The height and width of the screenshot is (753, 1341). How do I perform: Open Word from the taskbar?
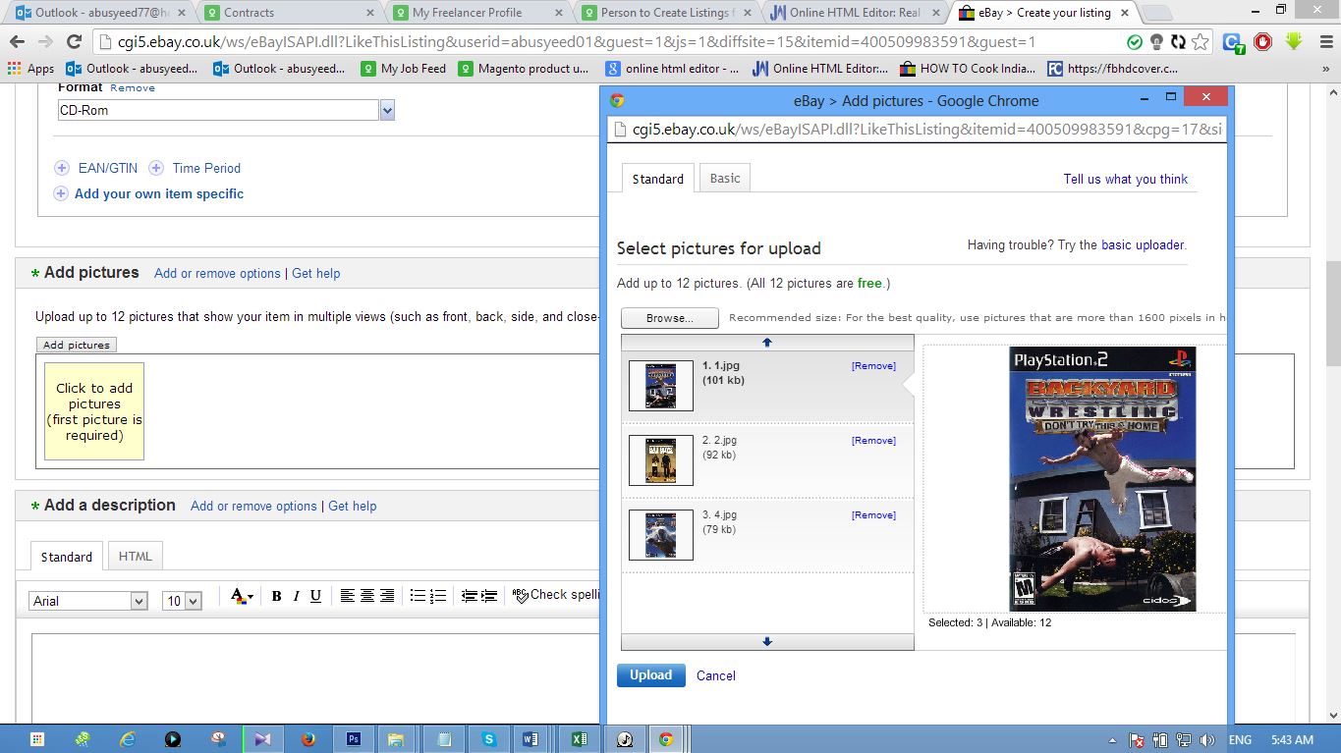(531, 739)
